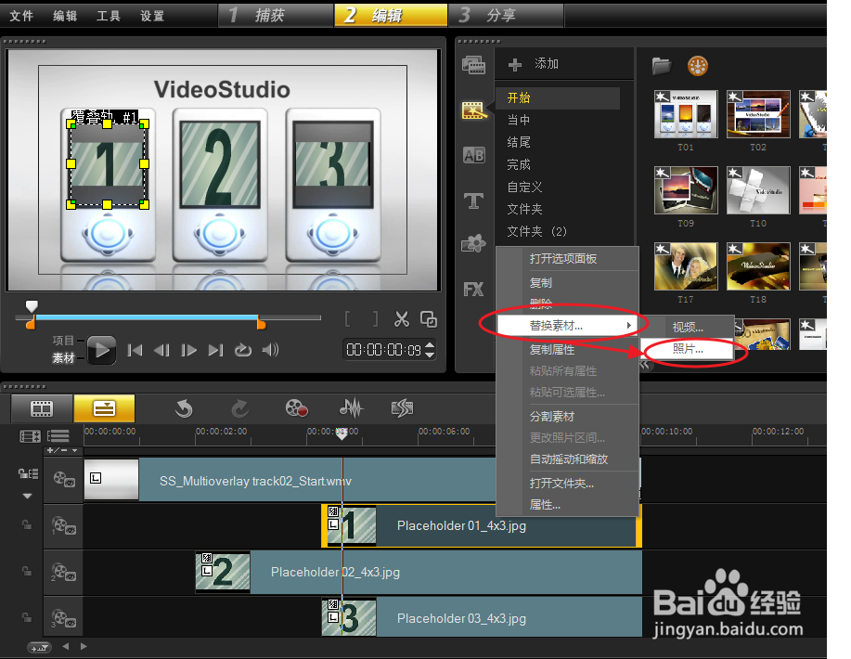Open the 编辑 menu
This screenshot has width=851, height=659.
point(65,16)
